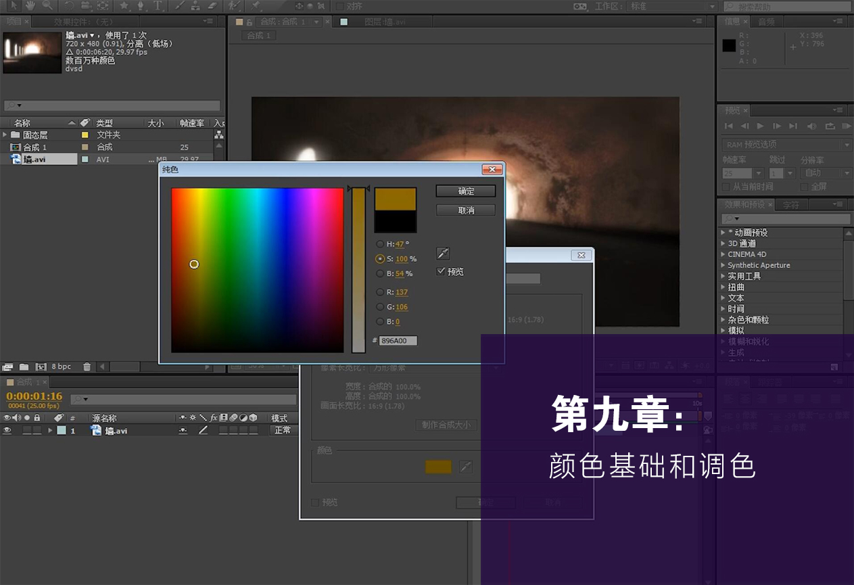Expand the Synthetic Aperture effects category
The height and width of the screenshot is (585, 854).
coord(723,265)
